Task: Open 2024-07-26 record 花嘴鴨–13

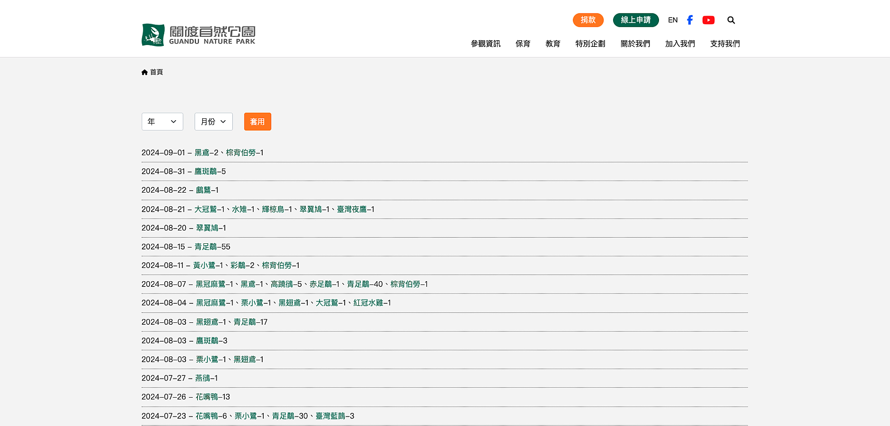Action: point(213,397)
